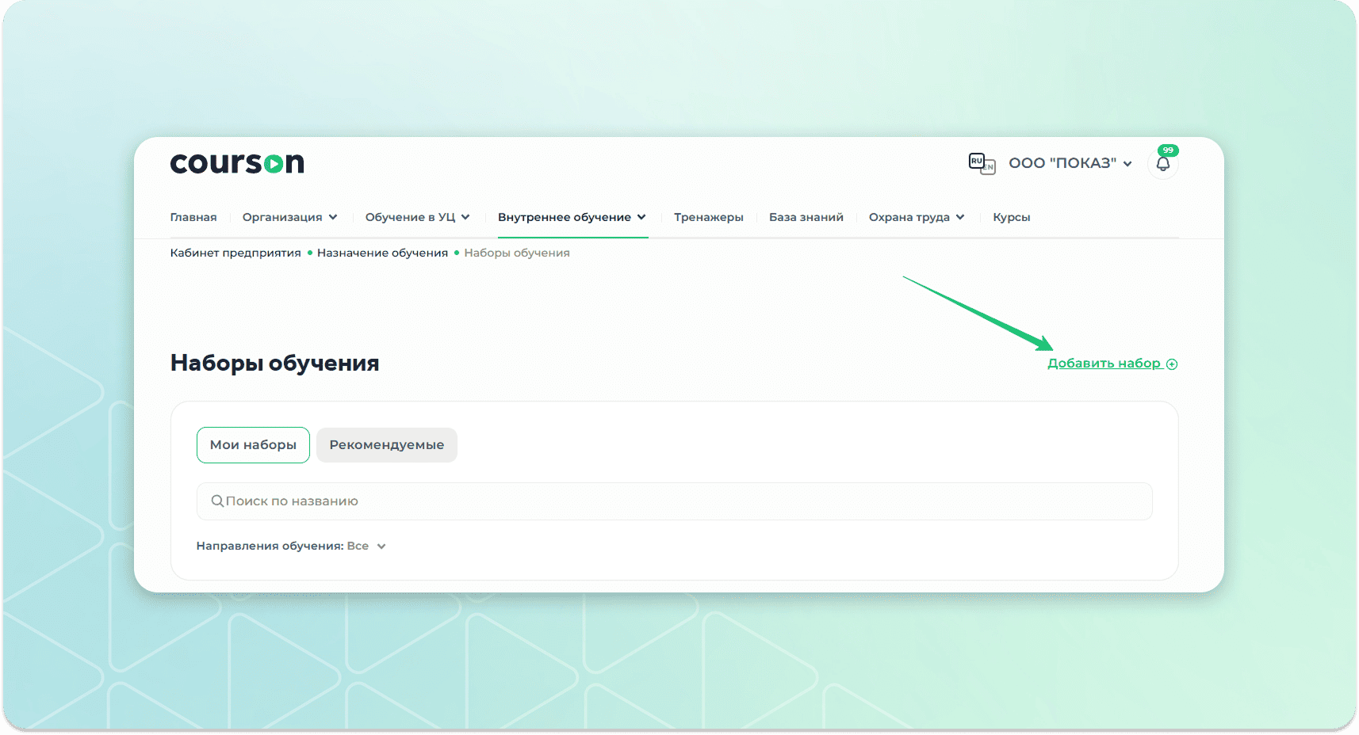Click the Кабинет предприятия breadcrumb
The height and width of the screenshot is (735, 1359).
[x=235, y=253]
